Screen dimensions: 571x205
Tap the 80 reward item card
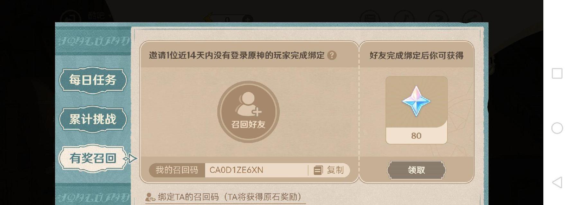416,110
